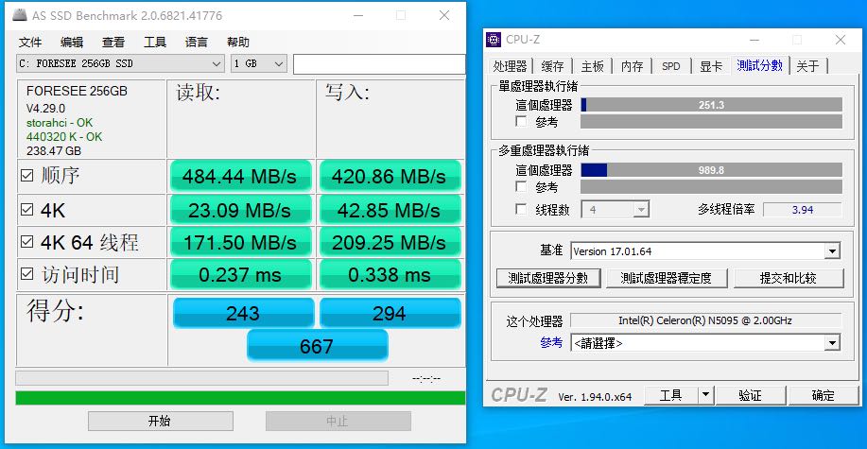Click the read score 243
The width and height of the screenshot is (867, 449).
[x=243, y=313]
